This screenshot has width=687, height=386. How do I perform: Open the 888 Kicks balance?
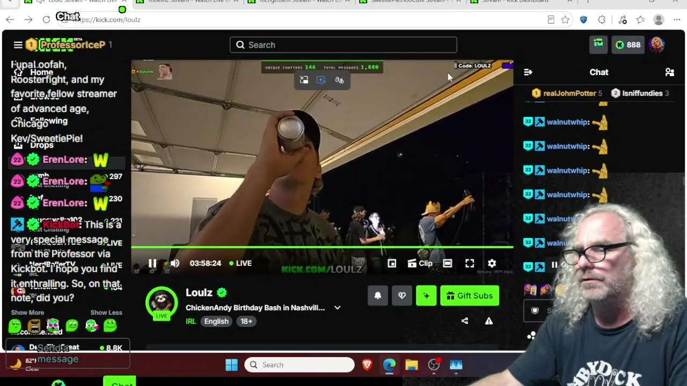pos(628,45)
